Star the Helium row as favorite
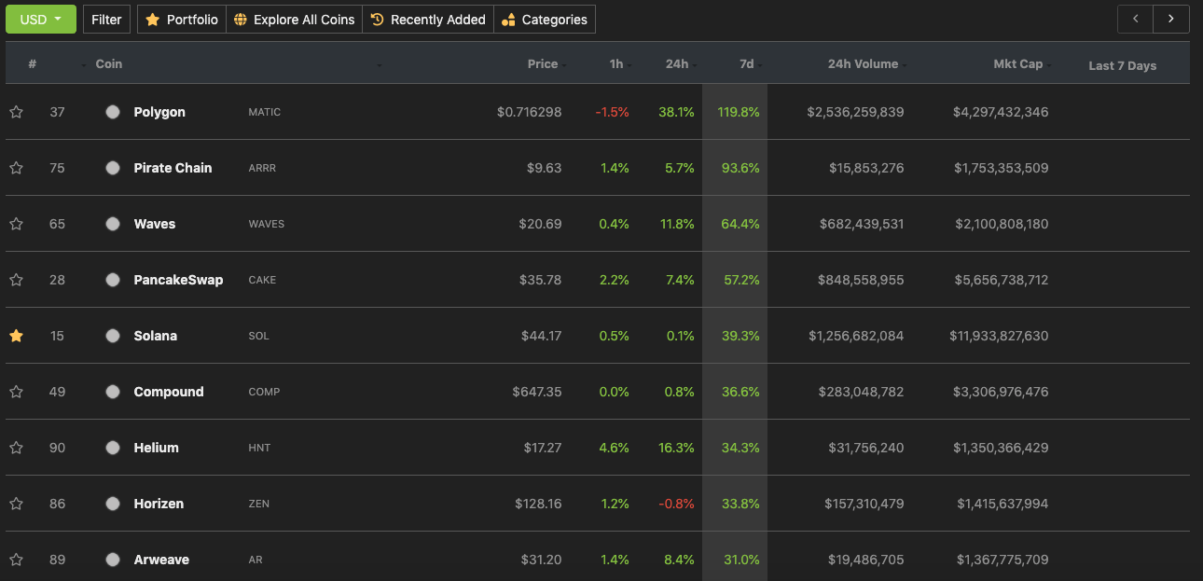This screenshot has width=1203, height=581. (16, 448)
